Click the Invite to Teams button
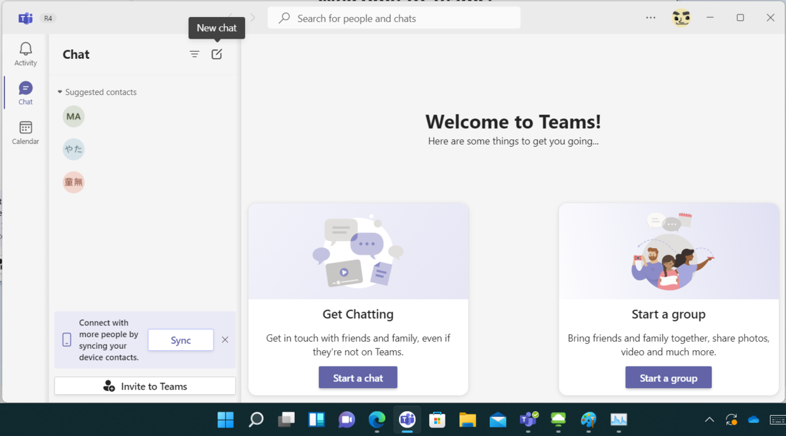 [x=145, y=386]
